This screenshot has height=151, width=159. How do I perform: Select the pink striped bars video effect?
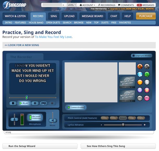pos(147,90)
